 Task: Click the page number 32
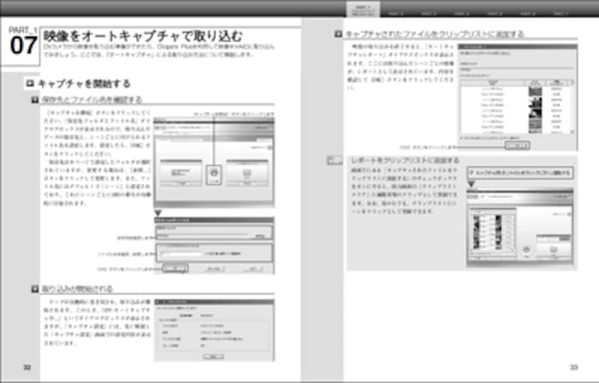tap(27, 367)
